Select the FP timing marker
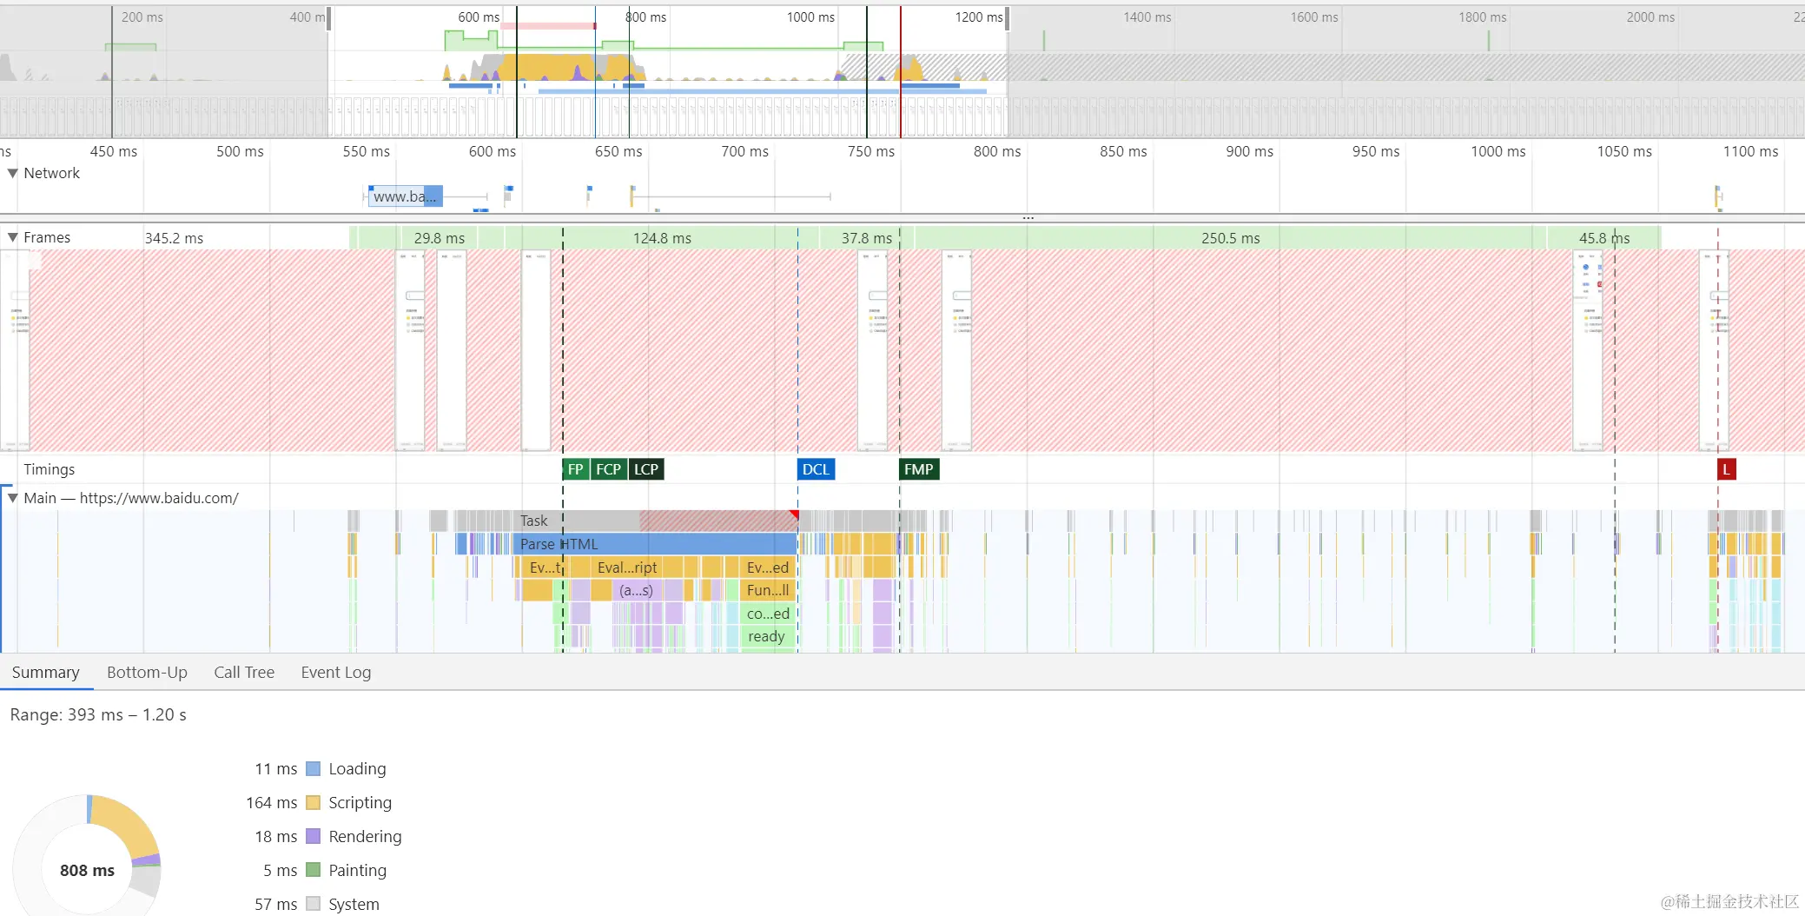 [x=575, y=469]
